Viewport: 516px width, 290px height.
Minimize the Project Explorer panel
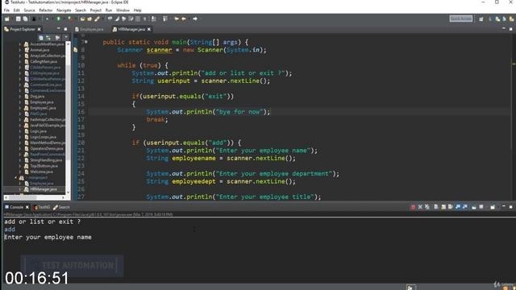point(58,29)
